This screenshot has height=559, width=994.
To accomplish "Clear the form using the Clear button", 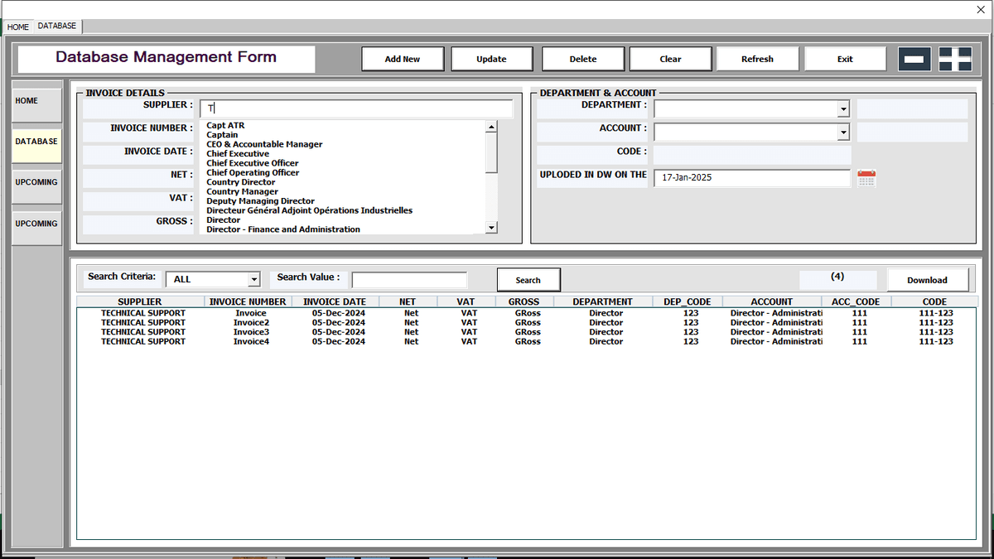I will [x=671, y=59].
